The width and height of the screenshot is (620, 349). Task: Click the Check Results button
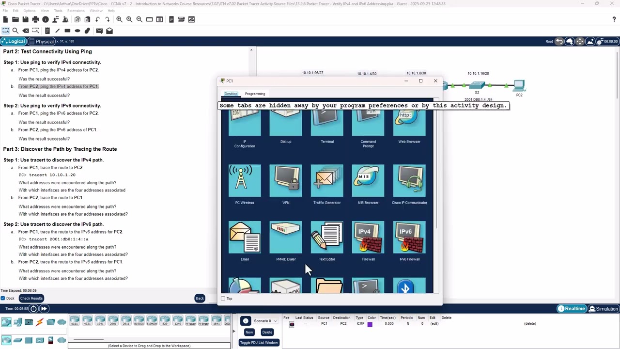31,298
